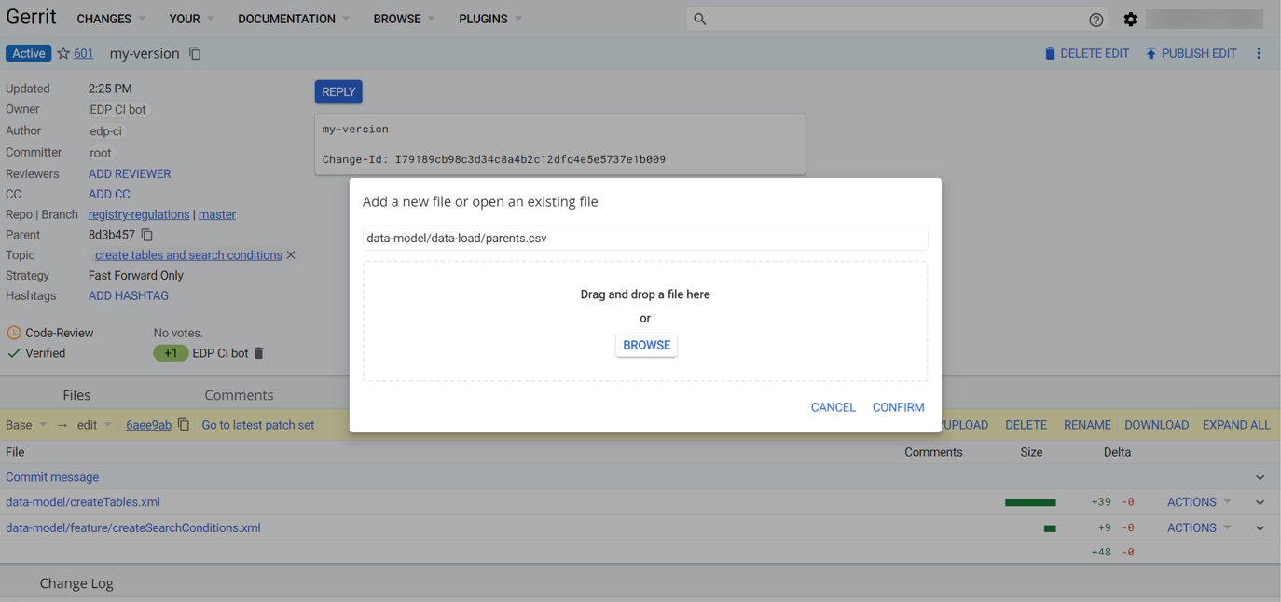Expand the createSearchConditions.xml diff row
The width and height of the screenshot is (1281, 602).
pos(1260,527)
